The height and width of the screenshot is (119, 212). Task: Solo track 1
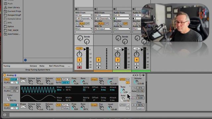(x=79, y=64)
